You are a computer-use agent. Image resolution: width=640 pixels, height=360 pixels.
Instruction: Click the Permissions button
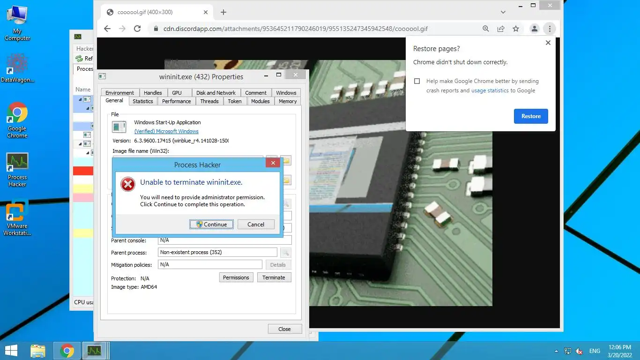236,277
